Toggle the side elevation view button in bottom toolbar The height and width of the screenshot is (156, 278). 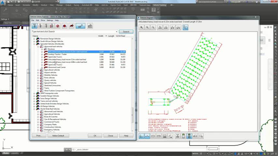point(141,136)
